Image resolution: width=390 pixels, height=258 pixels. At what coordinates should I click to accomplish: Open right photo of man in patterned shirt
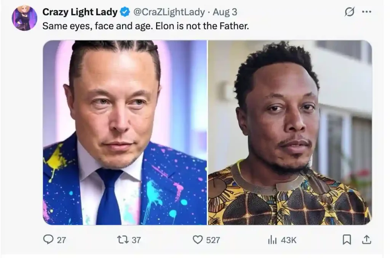[x=290, y=133]
